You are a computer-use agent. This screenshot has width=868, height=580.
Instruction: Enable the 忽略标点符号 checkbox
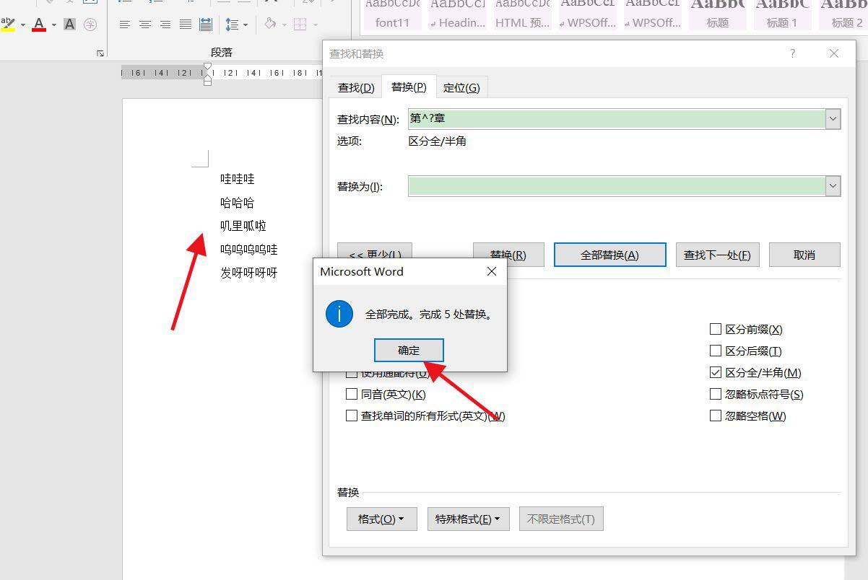tap(716, 394)
